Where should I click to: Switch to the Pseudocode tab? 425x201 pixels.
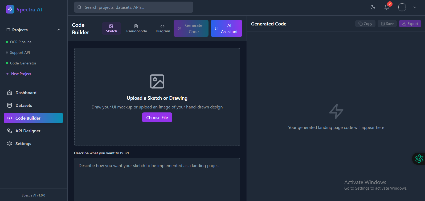(137, 28)
